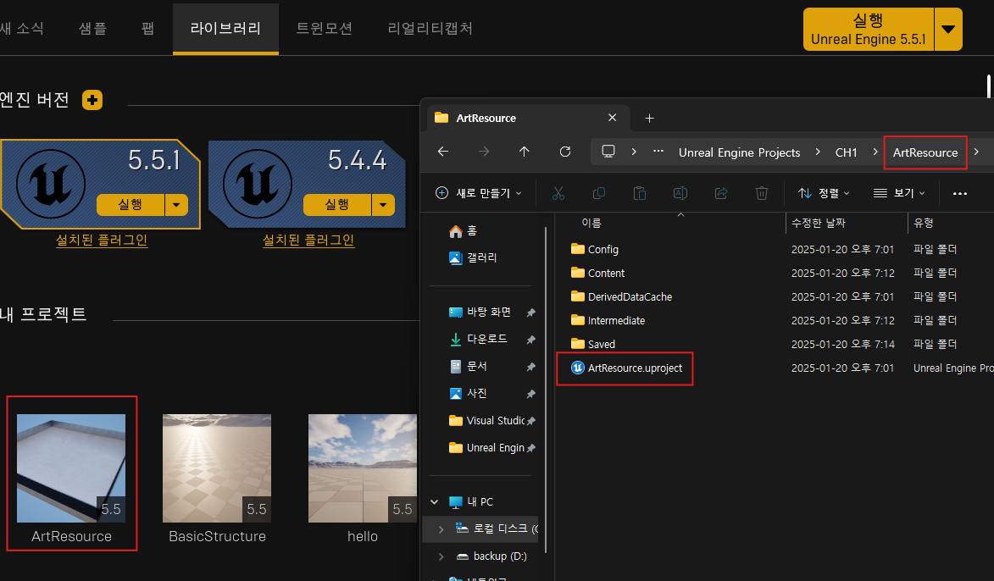The image size is (994, 581).
Task: Click the add engine version plus icon
Action: [92, 100]
